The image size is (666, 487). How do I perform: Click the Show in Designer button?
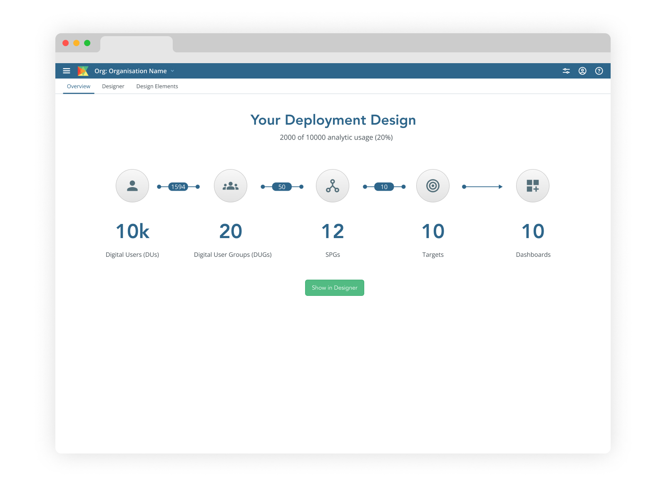coord(335,288)
